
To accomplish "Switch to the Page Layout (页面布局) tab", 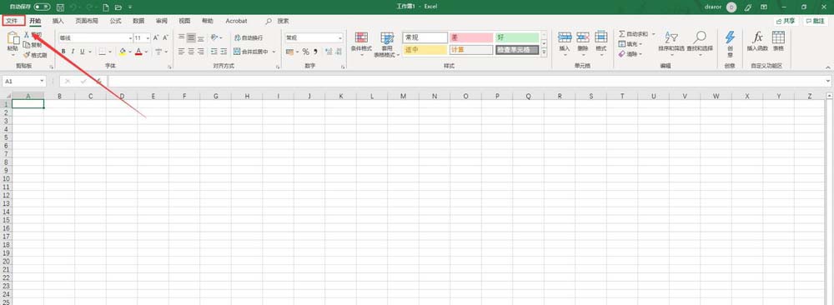I will 87,21.
